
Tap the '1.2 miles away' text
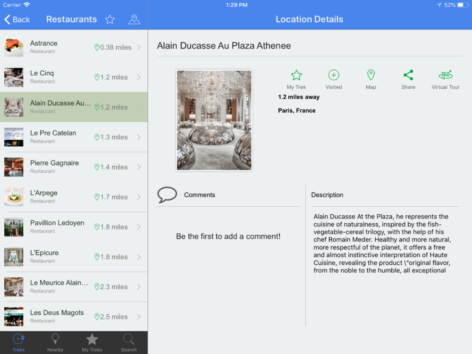(299, 97)
